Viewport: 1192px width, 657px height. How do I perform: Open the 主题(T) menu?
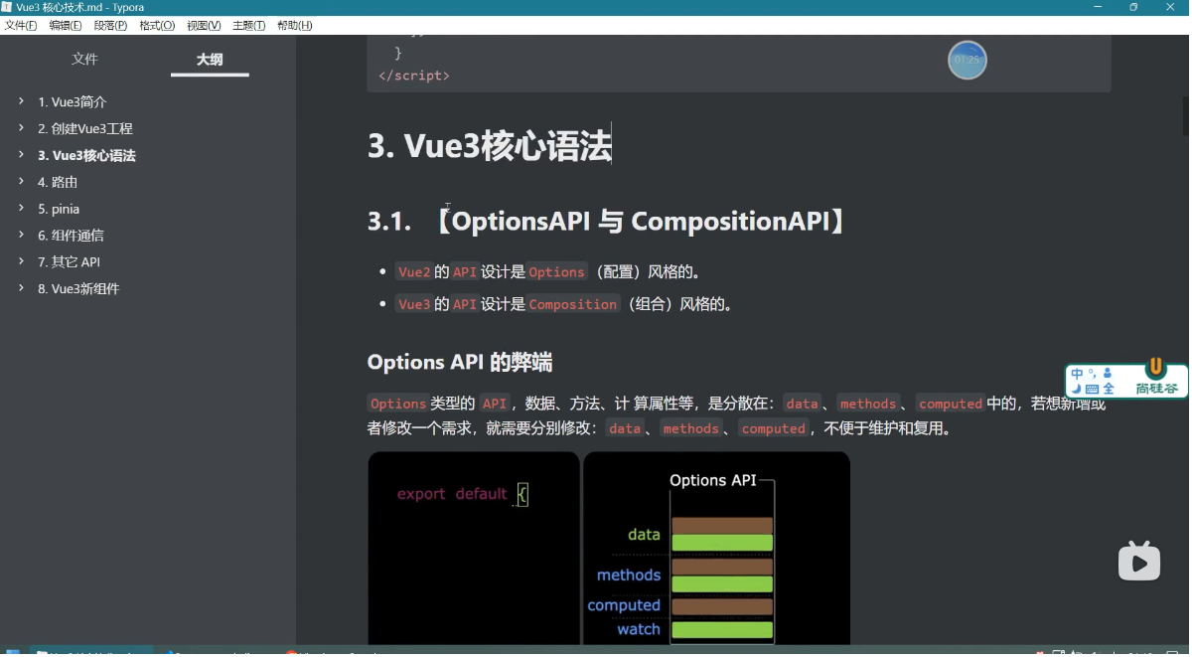point(248,26)
